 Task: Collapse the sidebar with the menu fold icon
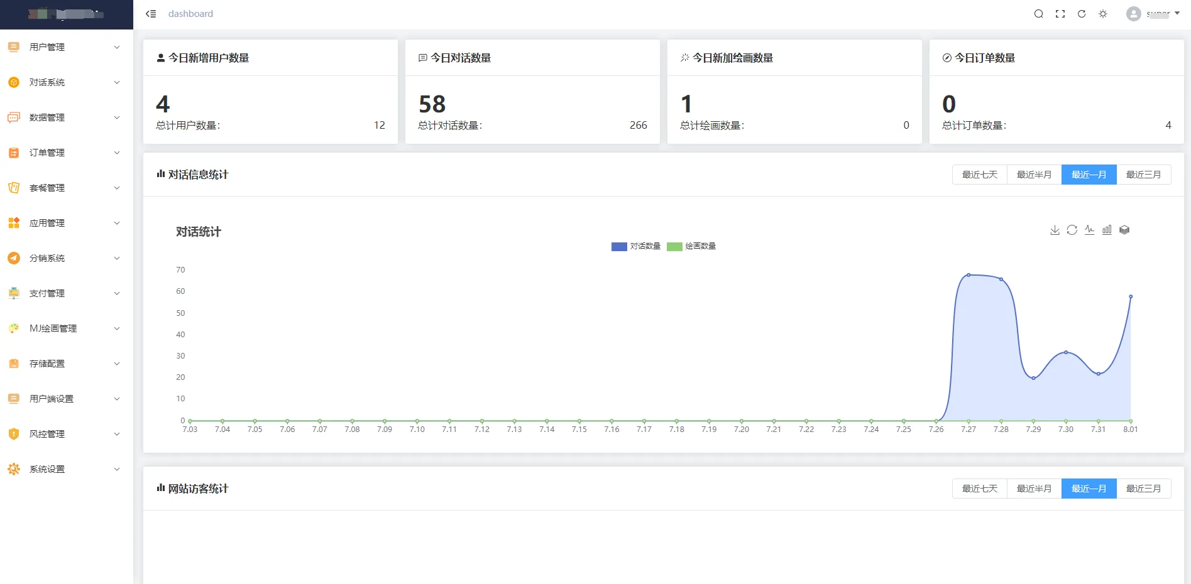(151, 14)
